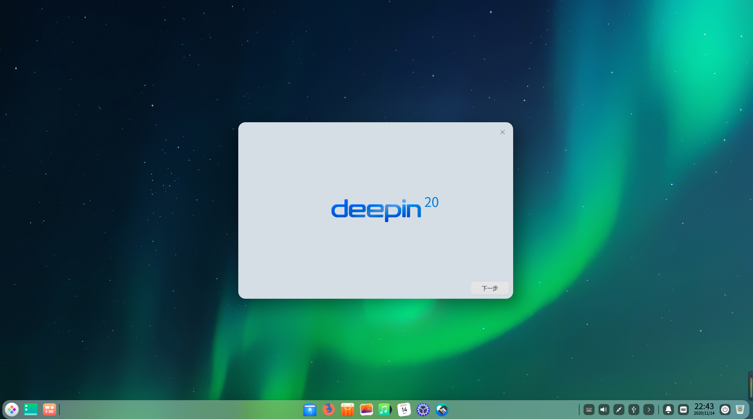
Task: Open the deepin launcher
Action: coord(12,410)
